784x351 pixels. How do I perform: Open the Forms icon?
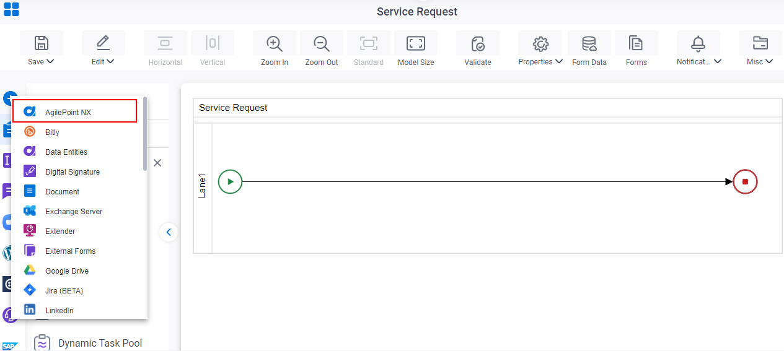coord(636,43)
